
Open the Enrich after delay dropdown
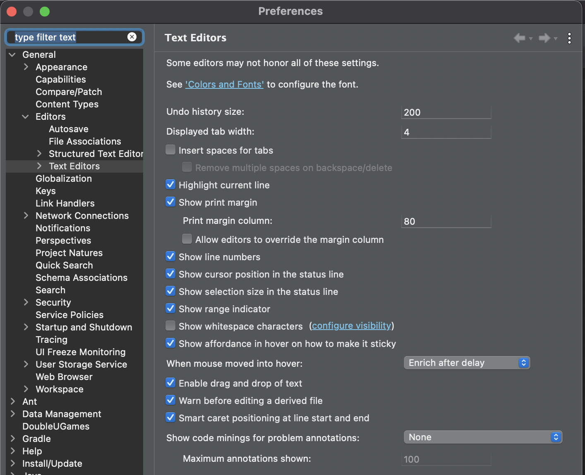(467, 363)
